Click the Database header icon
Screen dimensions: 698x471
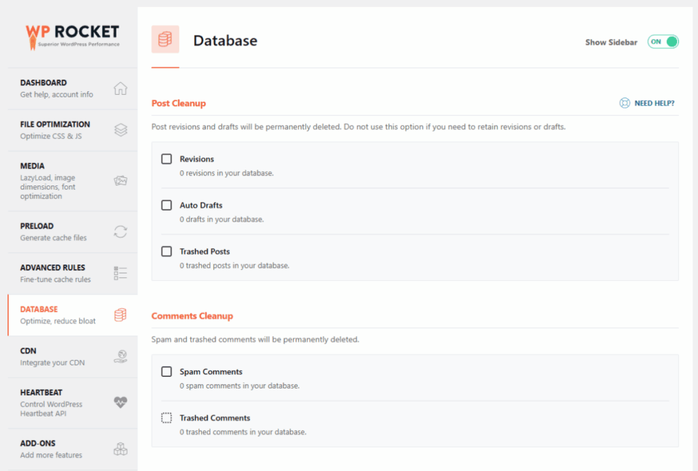(165, 40)
